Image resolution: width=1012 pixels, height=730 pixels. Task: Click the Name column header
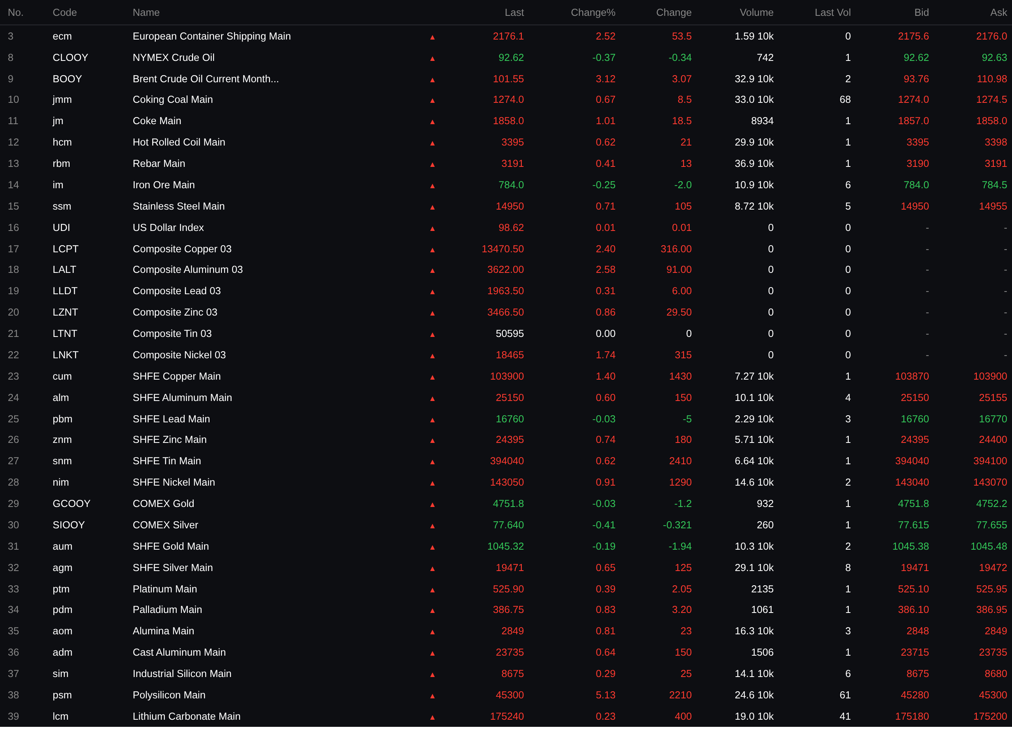point(146,13)
